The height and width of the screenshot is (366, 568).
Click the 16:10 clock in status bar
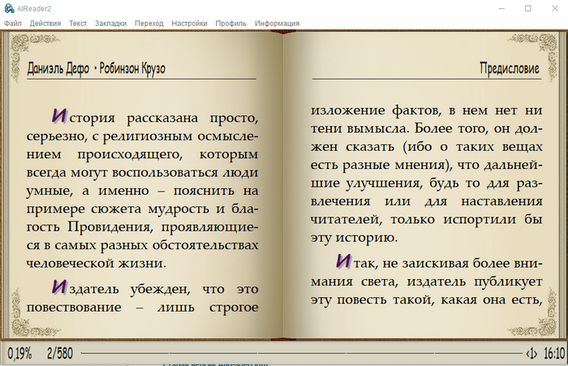554,353
